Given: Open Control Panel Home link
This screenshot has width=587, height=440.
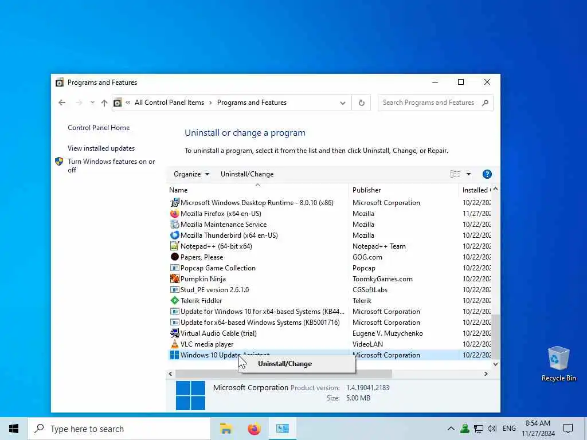Looking at the screenshot, I should [x=99, y=128].
